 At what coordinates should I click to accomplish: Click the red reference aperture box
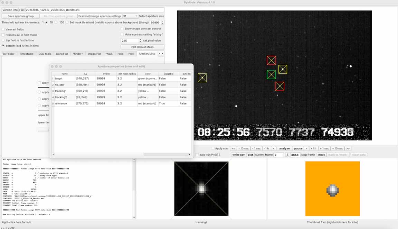click(279, 86)
